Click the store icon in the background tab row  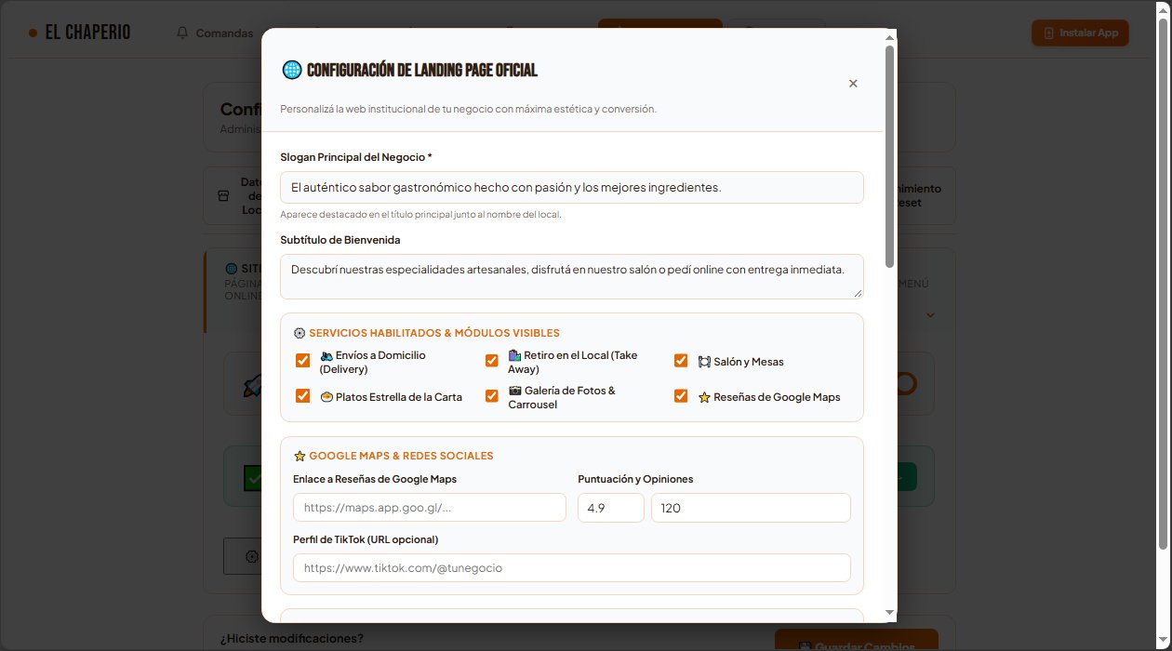pos(223,196)
